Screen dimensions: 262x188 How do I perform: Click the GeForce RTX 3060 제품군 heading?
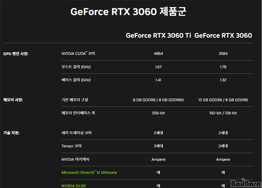click(x=128, y=12)
